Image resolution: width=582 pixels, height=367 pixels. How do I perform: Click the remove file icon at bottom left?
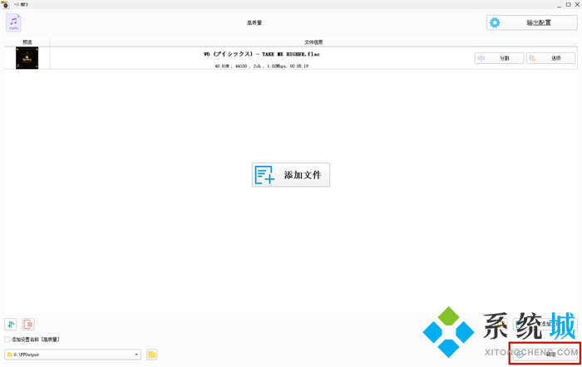click(x=11, y=324)
